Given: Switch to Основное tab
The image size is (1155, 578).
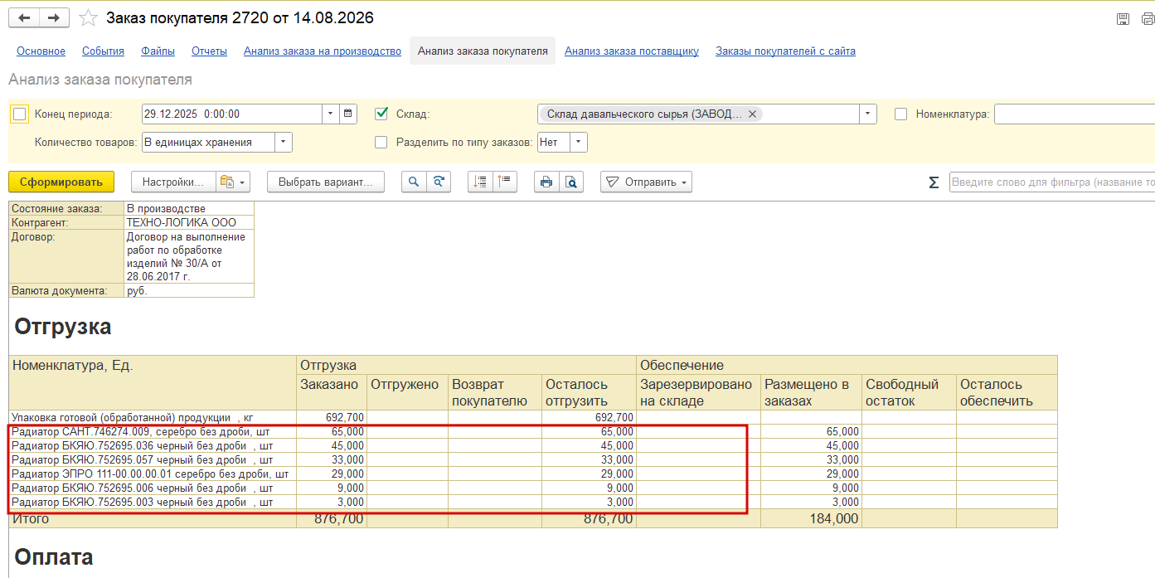Looking at the screenshot, I should point(41,51).
